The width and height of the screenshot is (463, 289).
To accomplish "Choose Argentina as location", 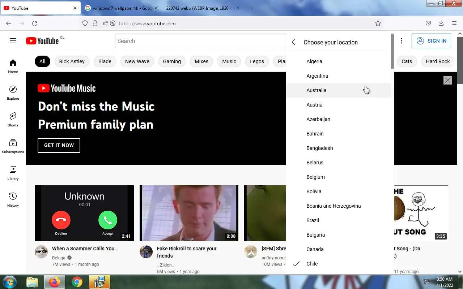I will (x=339, y=76).
